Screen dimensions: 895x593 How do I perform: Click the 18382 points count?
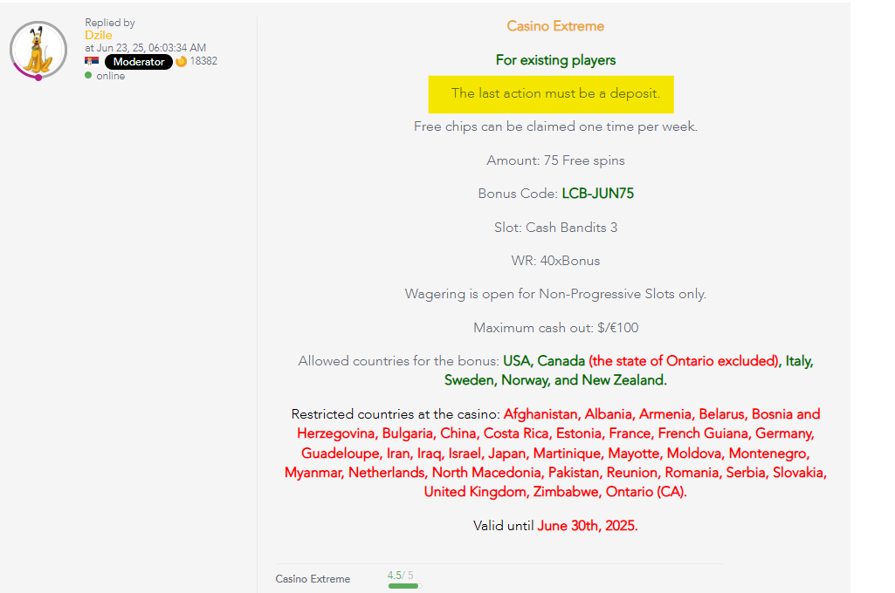(203, 61)
